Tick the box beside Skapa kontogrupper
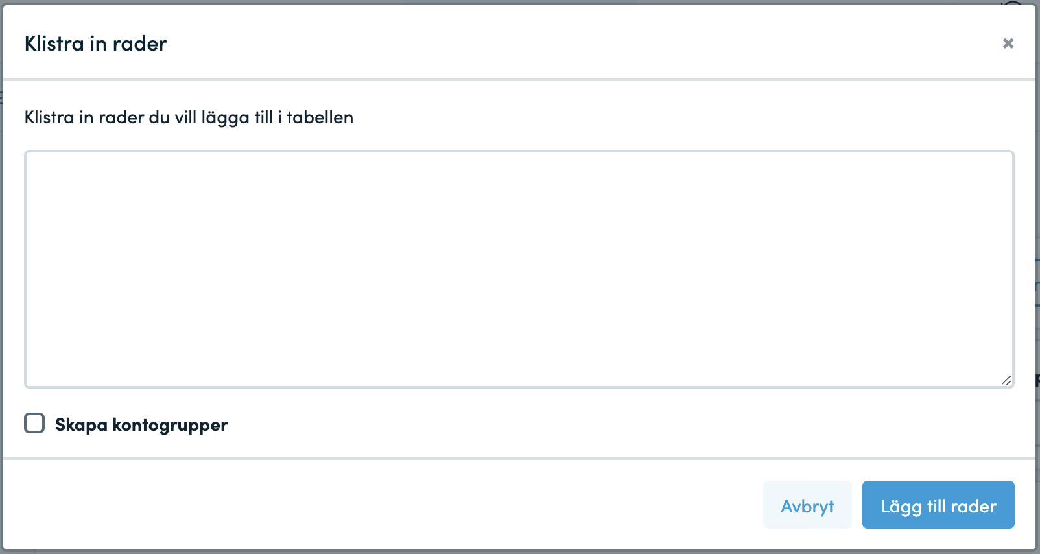 [x=34, y=423]
